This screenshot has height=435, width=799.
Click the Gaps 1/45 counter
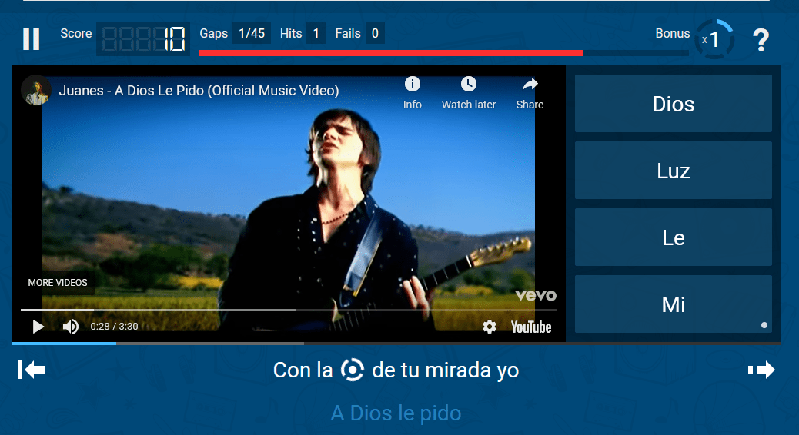(252, 34)
